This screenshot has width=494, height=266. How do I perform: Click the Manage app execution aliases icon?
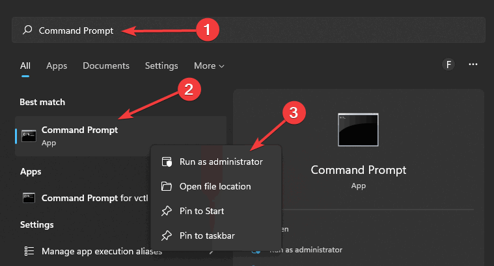tap(28, 250)
